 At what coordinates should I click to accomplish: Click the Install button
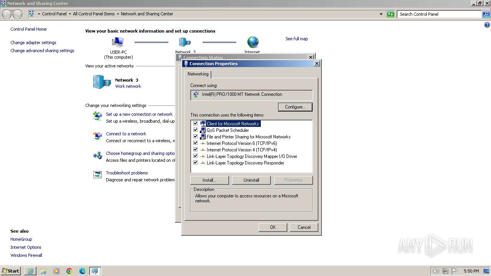point(209,180)
